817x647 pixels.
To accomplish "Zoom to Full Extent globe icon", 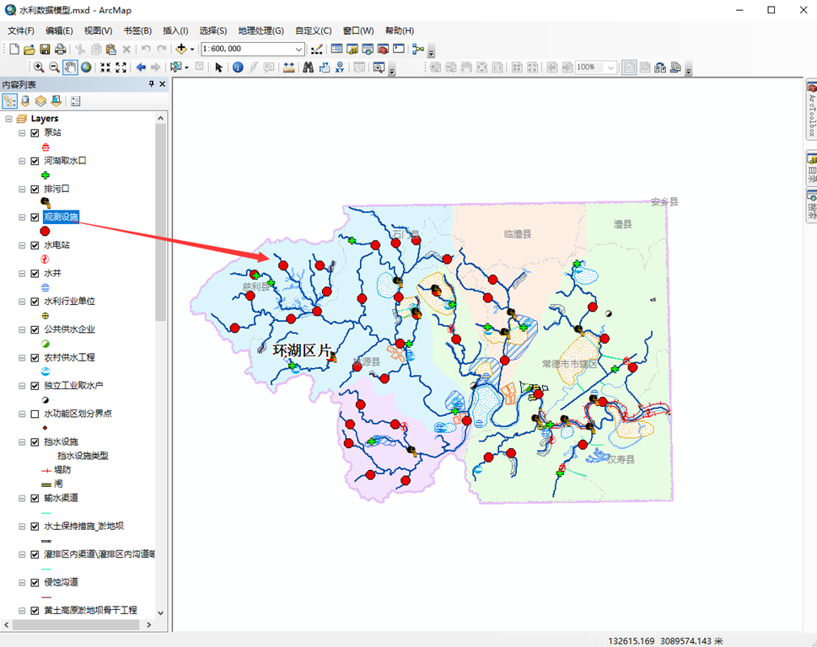I will pos(86,67).
